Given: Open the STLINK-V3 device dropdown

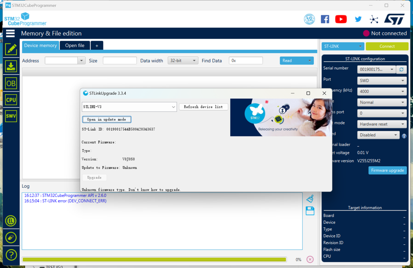Looking at the screenshot, I should (129, 107).
